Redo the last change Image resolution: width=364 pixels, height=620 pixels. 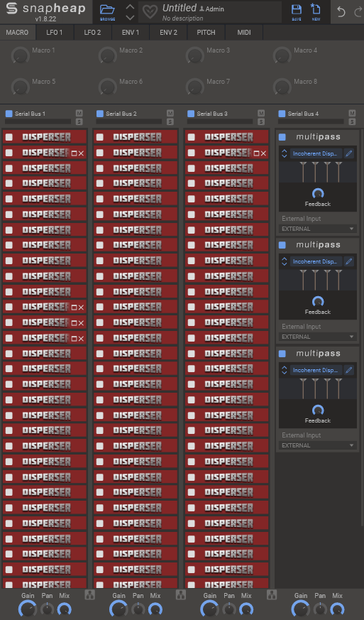pos(358,12)
